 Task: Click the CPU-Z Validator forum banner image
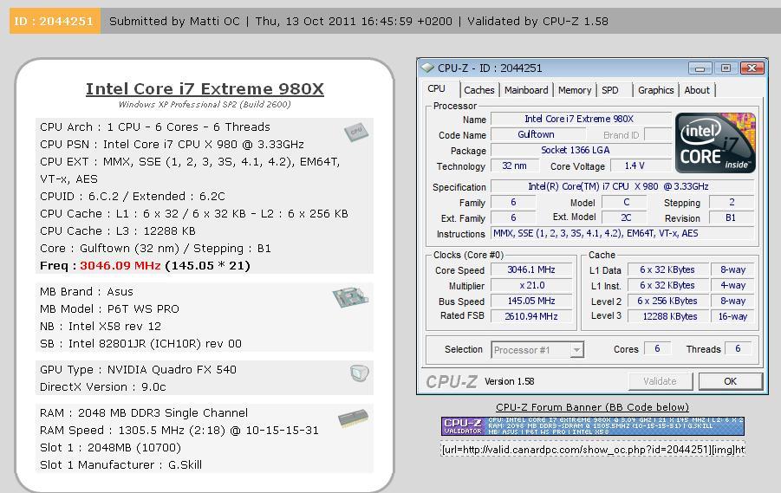tap(593, 426)
